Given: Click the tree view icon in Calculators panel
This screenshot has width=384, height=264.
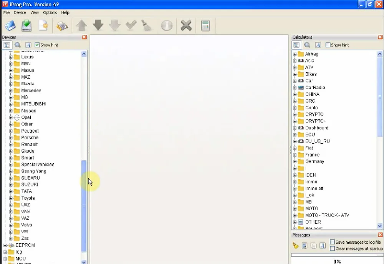Looking at the screenshot, I should (x=296, y=45).
